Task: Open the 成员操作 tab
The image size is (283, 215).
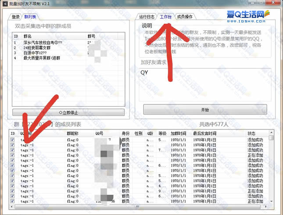Action: (x=185, y=17)
